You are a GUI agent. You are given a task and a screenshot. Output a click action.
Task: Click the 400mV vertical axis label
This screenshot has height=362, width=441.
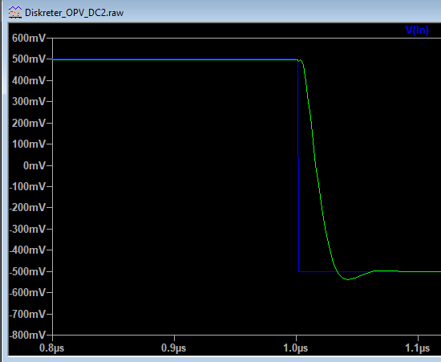coord(28,81)
